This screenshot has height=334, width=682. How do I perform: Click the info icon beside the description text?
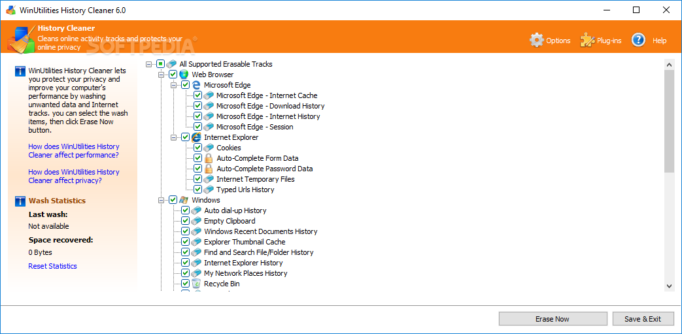[20, 71]
